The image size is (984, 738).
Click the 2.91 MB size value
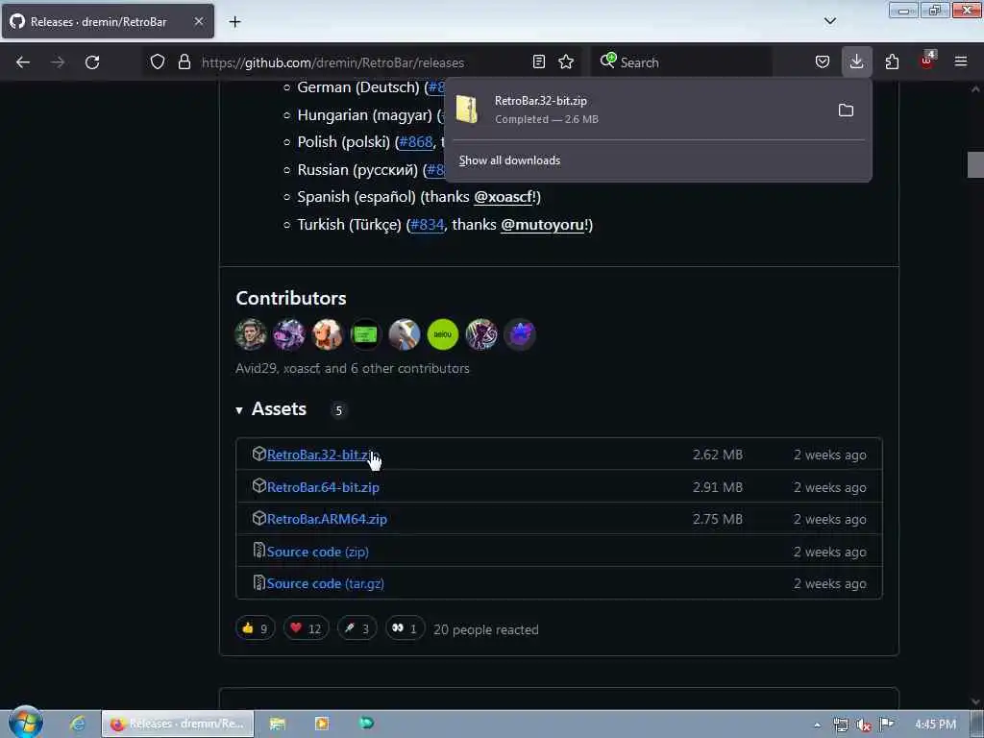(717, 487)
